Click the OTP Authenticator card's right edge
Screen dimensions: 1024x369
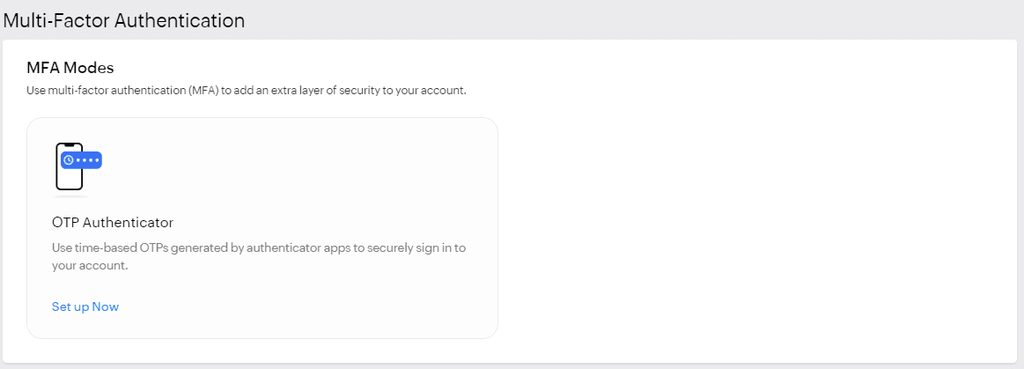[x=497, y=227]
